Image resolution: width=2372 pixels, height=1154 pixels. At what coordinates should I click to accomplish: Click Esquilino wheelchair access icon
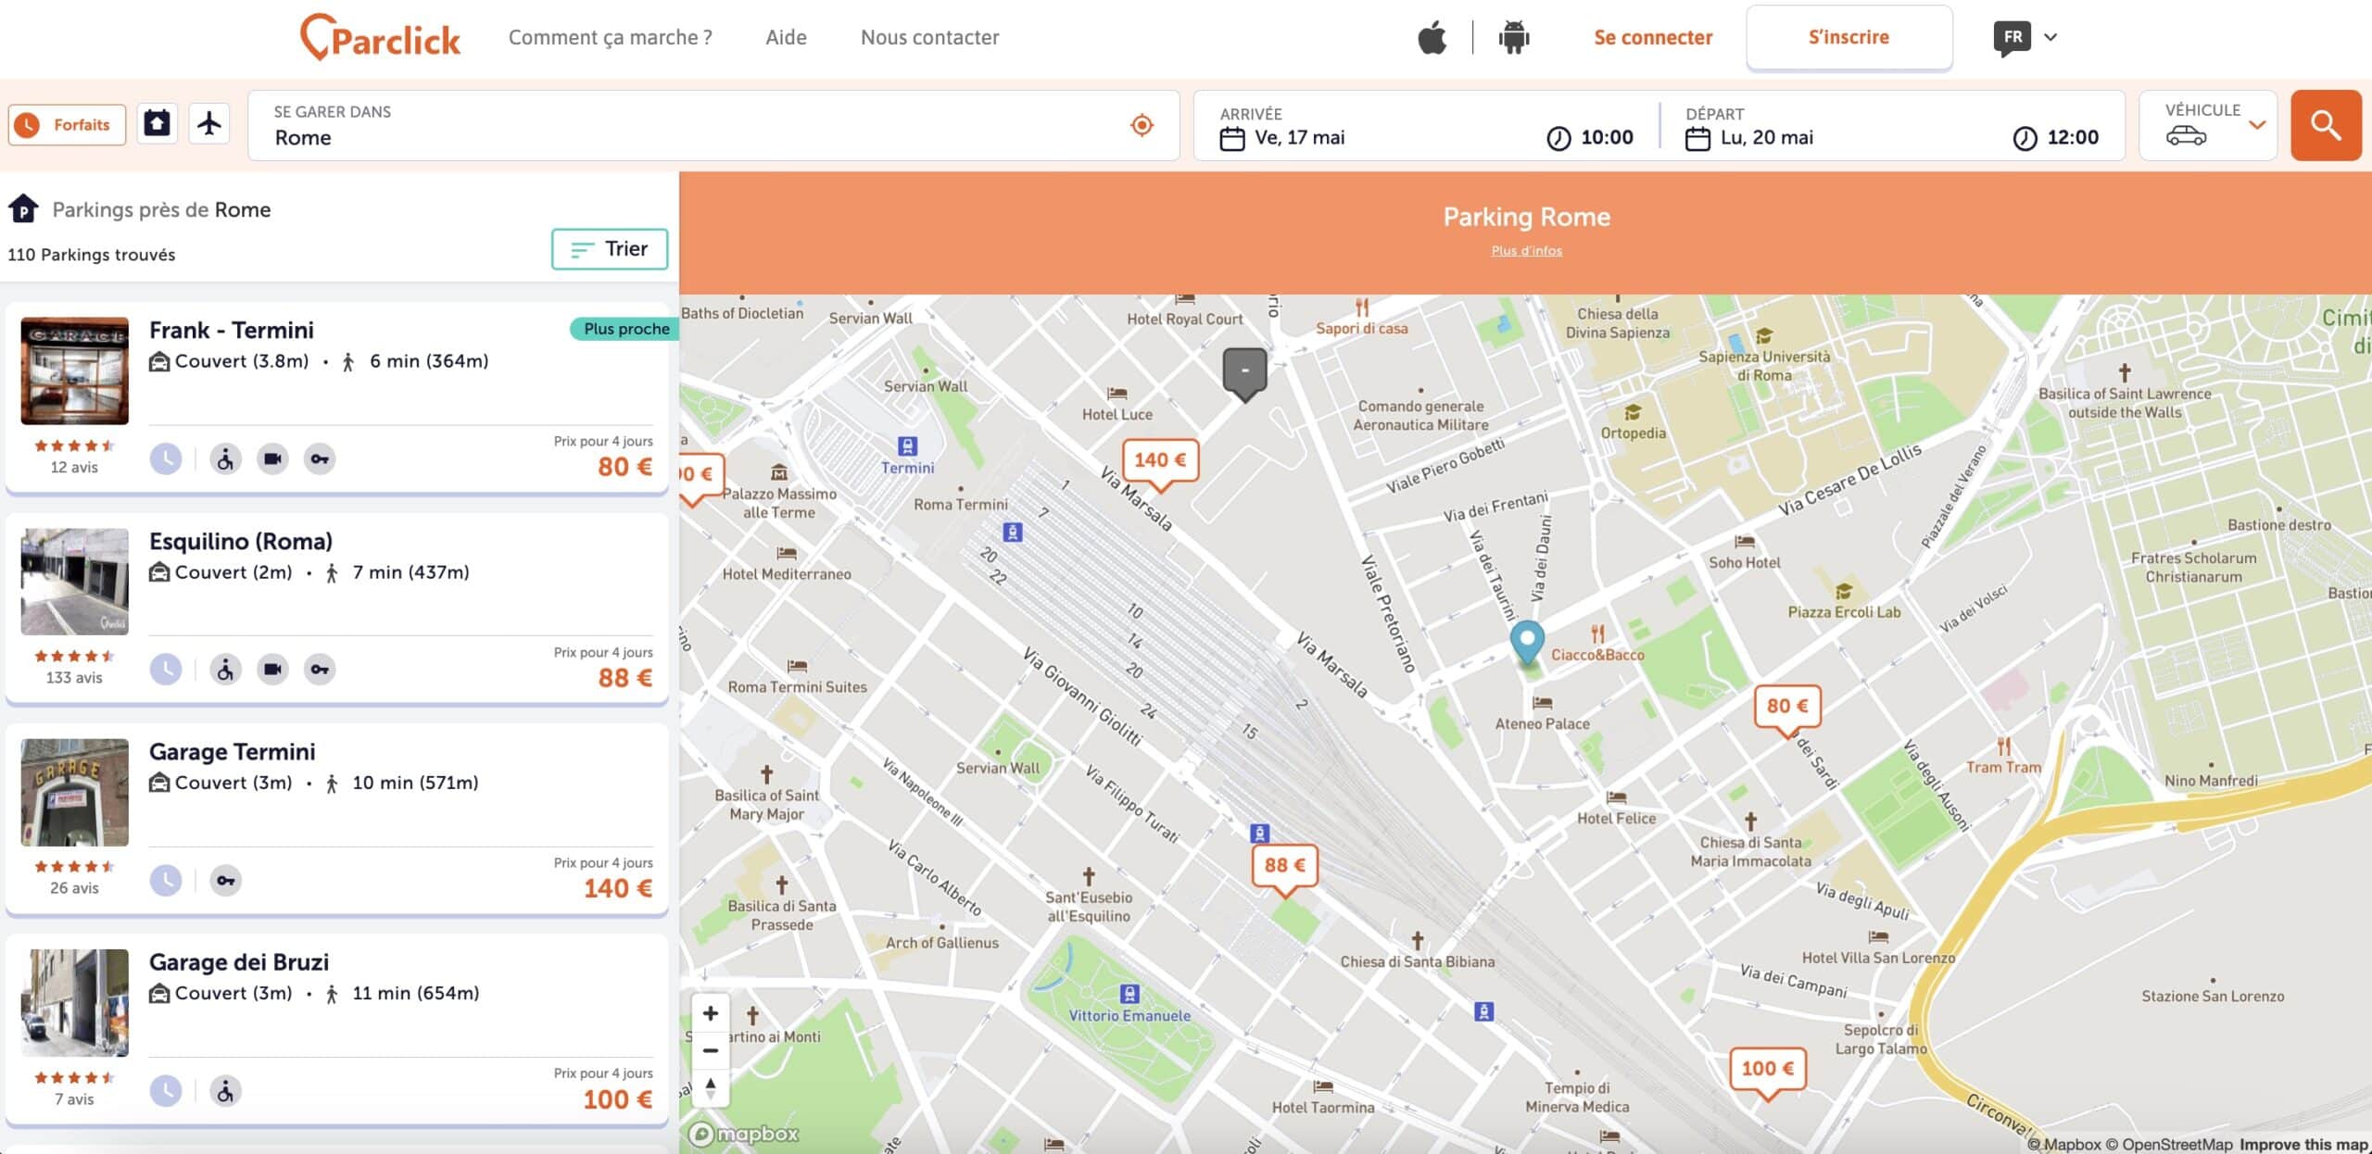(x=225, y=670)
